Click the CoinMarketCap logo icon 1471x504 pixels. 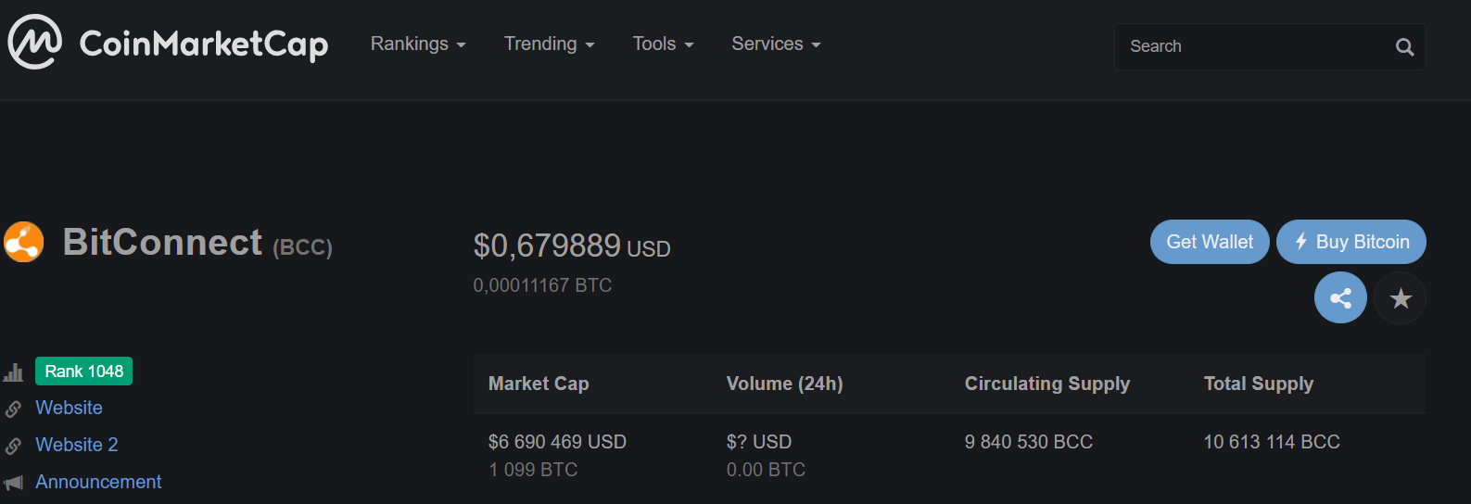tap(35, 42)
